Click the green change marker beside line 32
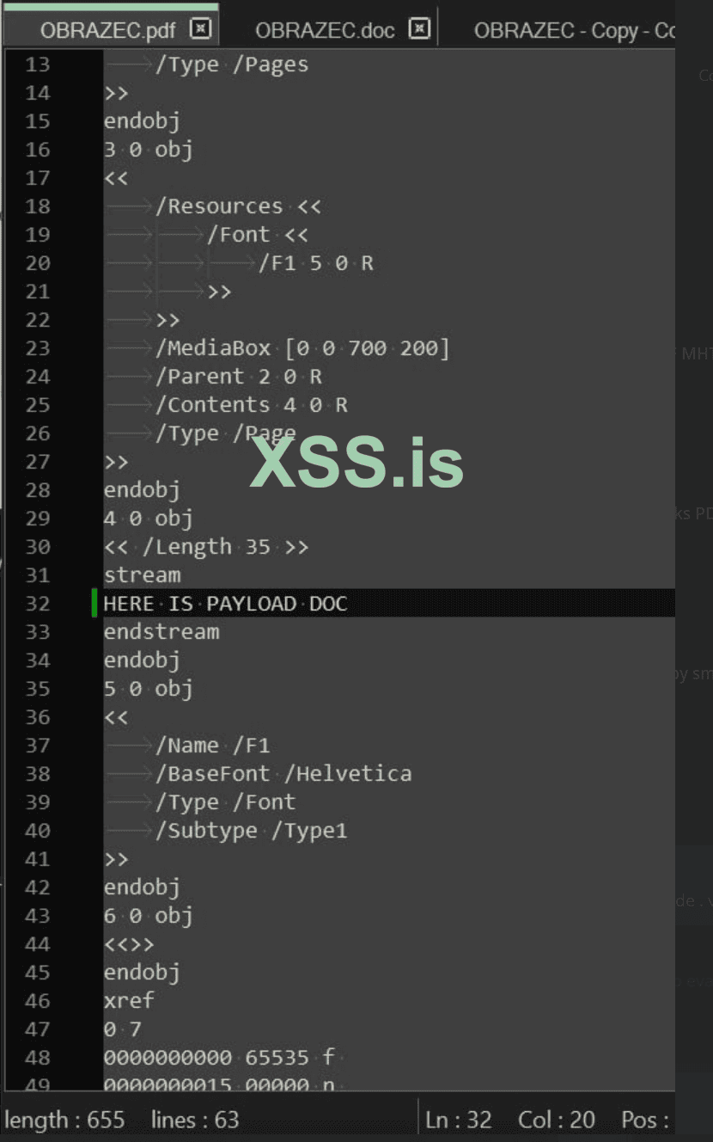Image resolution: width=713 pixels, height=1142 pixels. click(94, 604)
